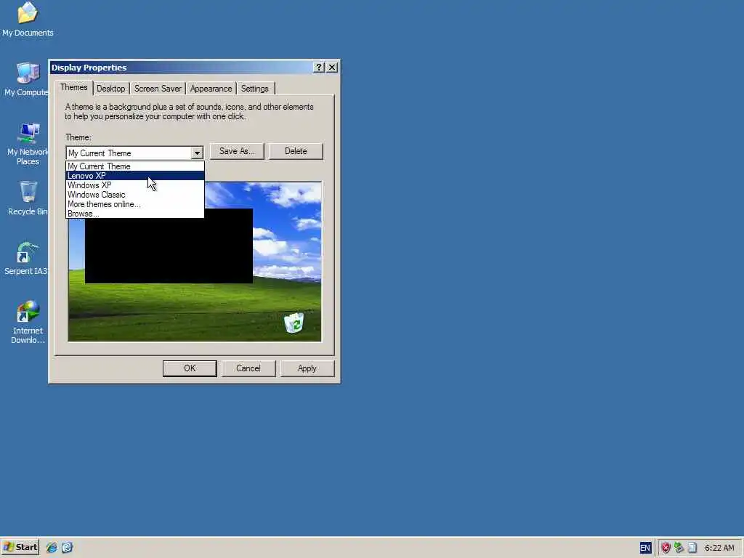Confirm with the OK button
The width and height of the screenshot is (744, 558).
[190, 368]
